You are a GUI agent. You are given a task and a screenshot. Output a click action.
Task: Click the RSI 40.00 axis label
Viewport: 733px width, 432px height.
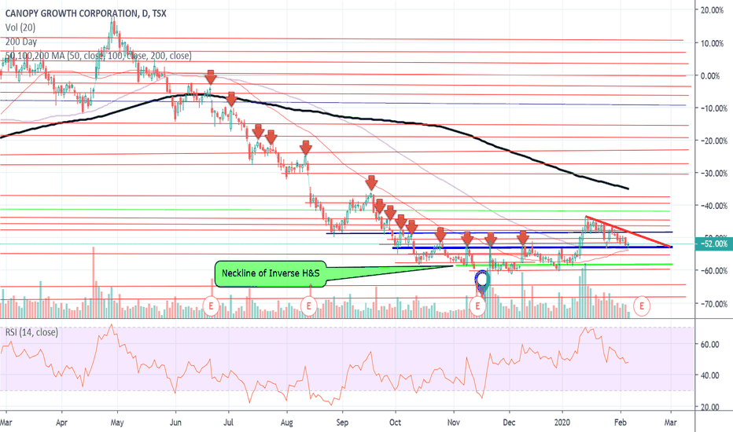(x=709, y=375)
